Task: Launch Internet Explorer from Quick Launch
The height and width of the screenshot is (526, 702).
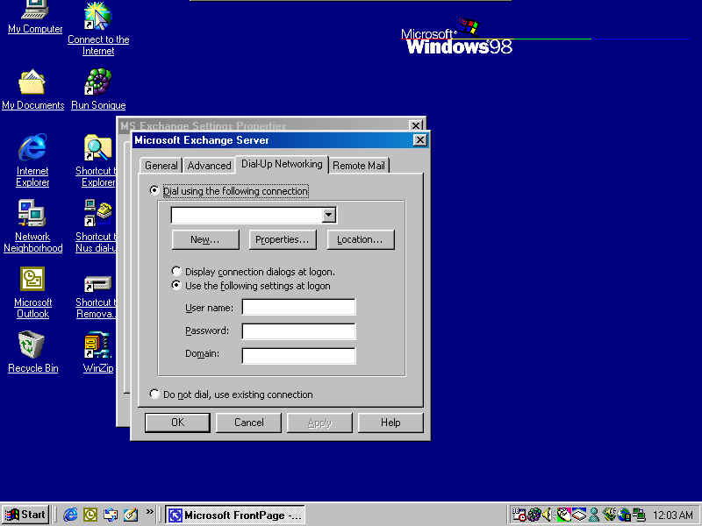Action: tap(70, 515)
